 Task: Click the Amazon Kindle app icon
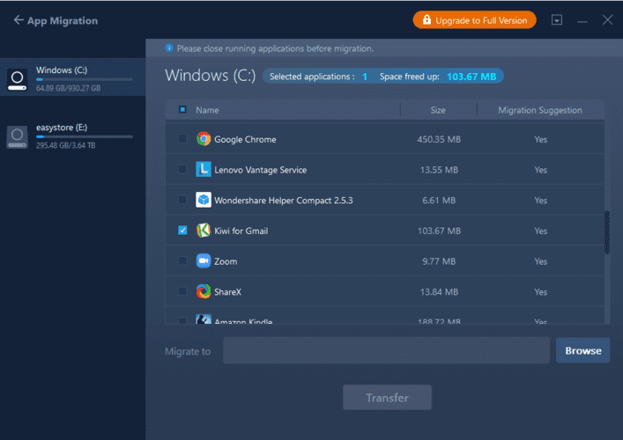204,319
